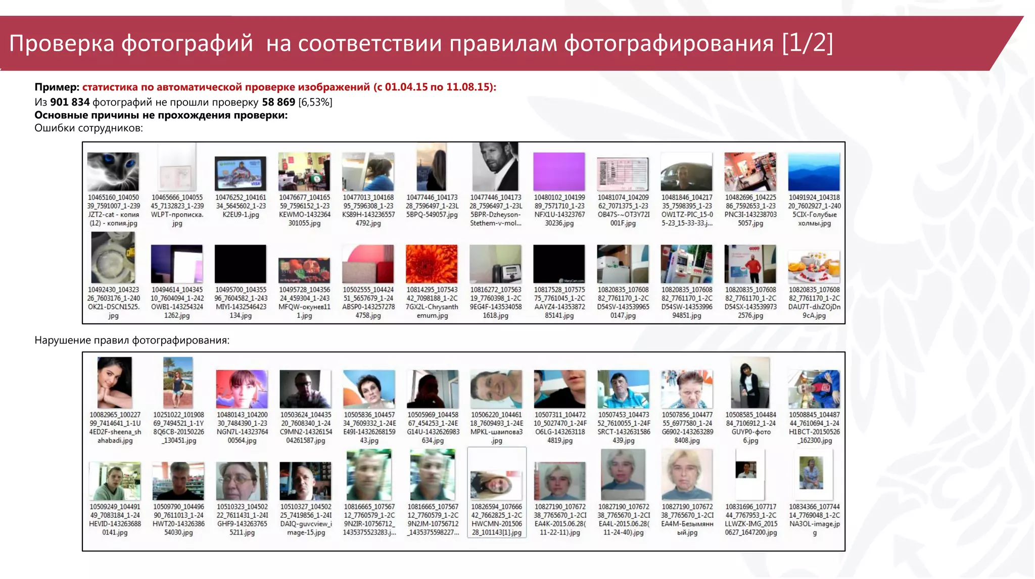Select the store photo thumbnail HWT20-14326386
The image size is (1035, 579).
click(178, 481)
